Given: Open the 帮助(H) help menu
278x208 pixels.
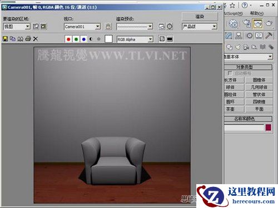Looking at the screenshot, I should point(257,13).
